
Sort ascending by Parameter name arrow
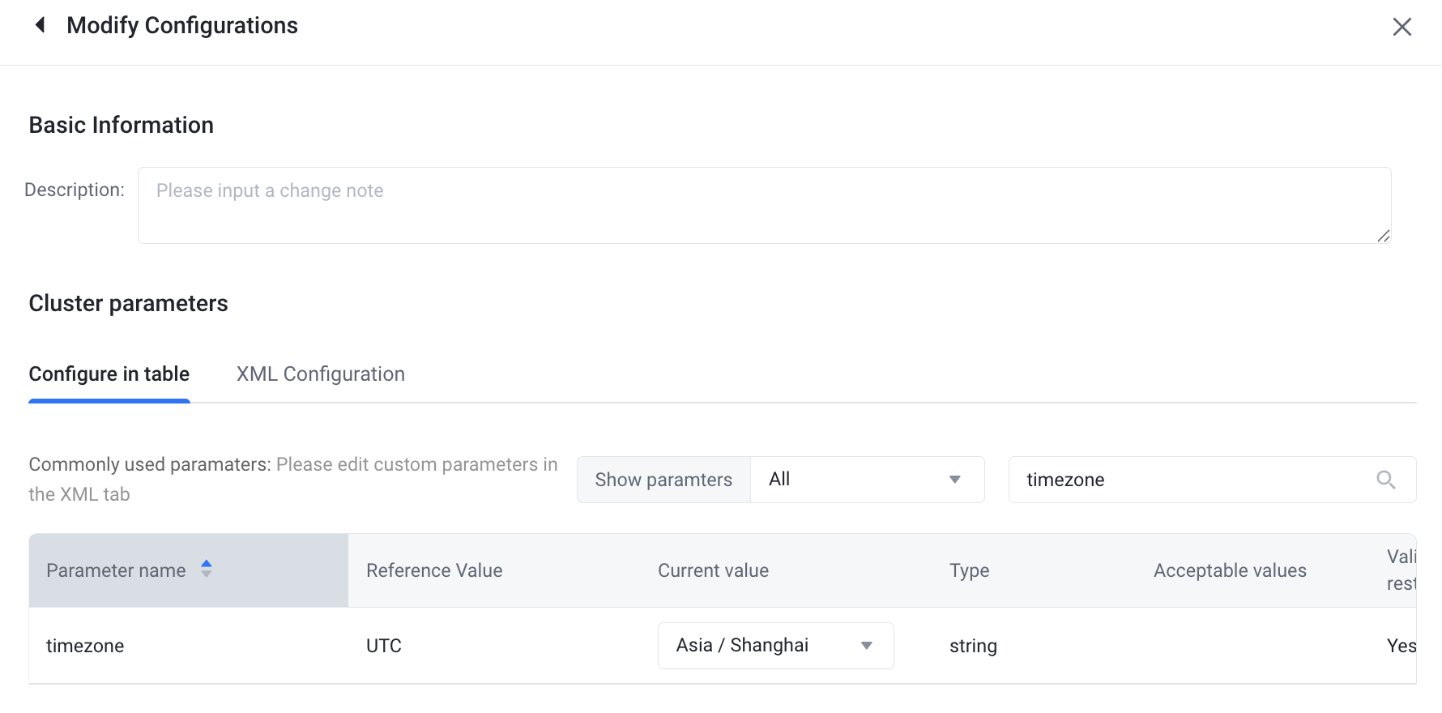click(x=207, y=563)
